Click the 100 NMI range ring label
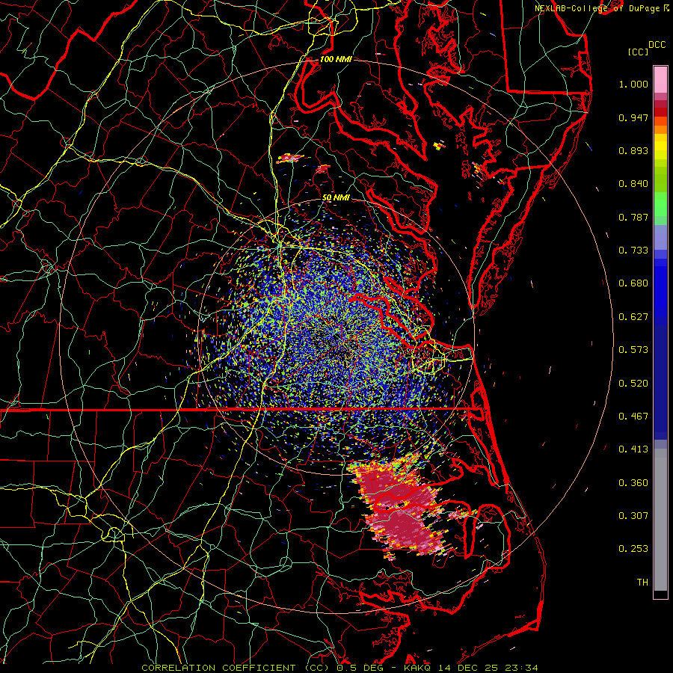The width and height of the screenshot is (673, 673). pyautogui.click(x=336, y=59)
